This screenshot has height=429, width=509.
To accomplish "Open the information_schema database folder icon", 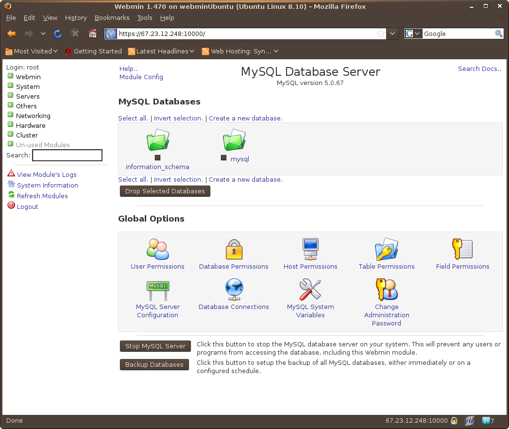I will pos(158,139).
